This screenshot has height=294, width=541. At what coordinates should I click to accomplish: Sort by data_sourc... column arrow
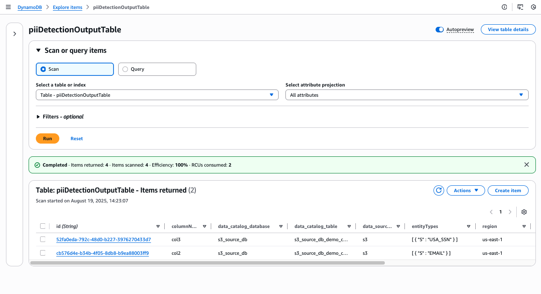point(398,227)
